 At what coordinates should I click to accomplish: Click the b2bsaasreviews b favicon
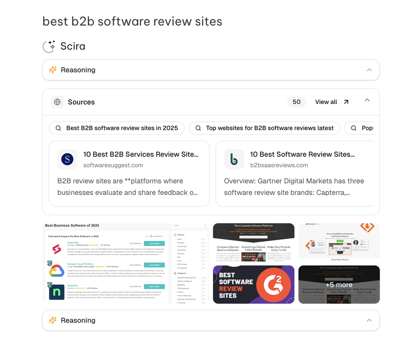(x=234, y=159)
